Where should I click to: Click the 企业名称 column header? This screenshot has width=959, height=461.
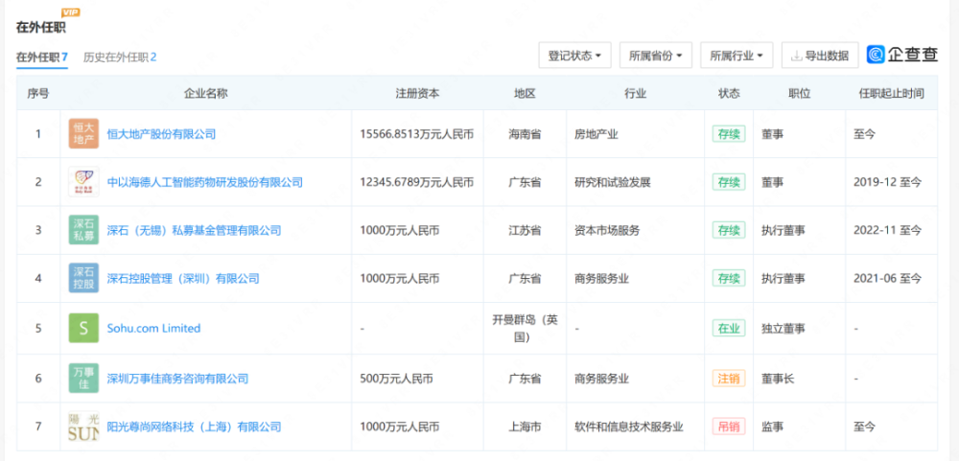(205, 94)
